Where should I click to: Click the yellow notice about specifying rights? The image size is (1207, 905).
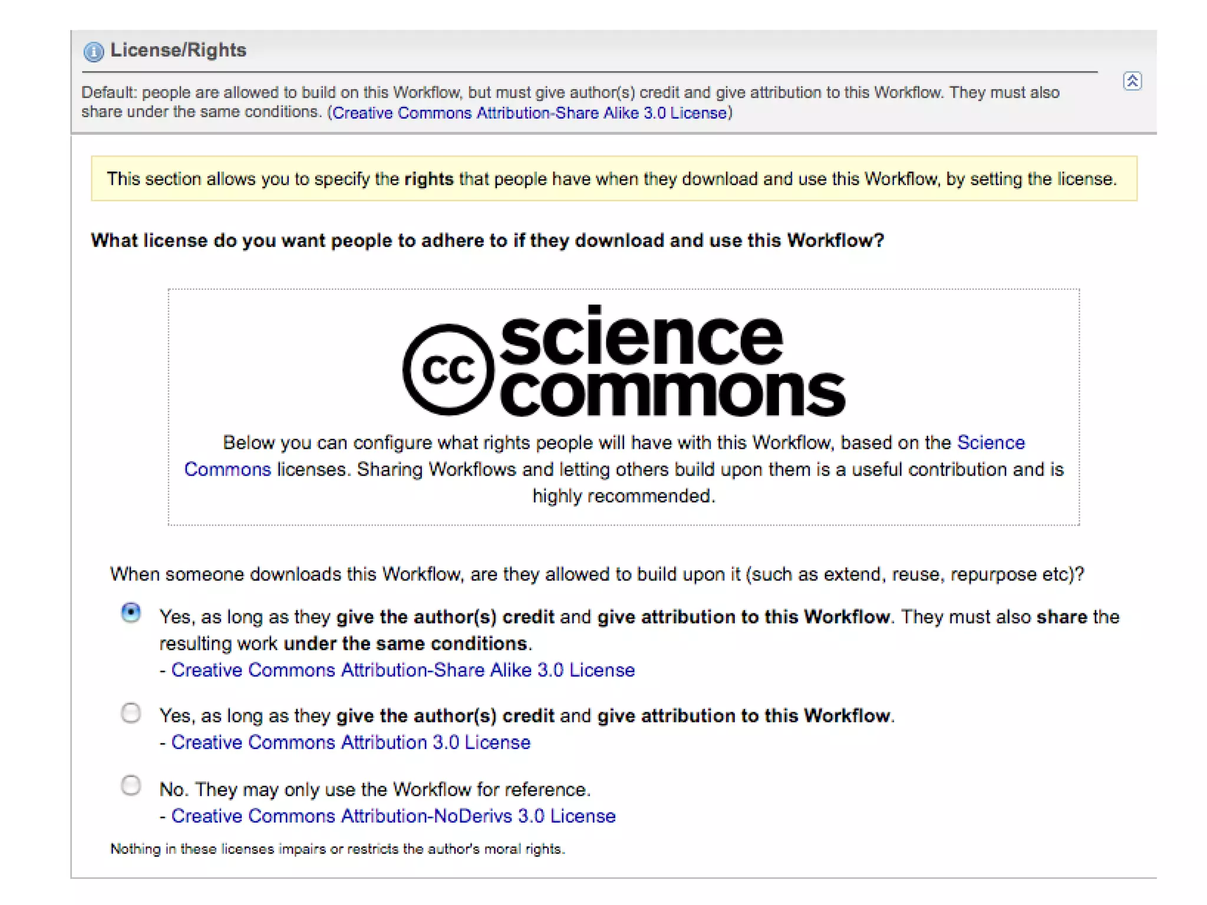pyautogui.click(x=613, y=179)
